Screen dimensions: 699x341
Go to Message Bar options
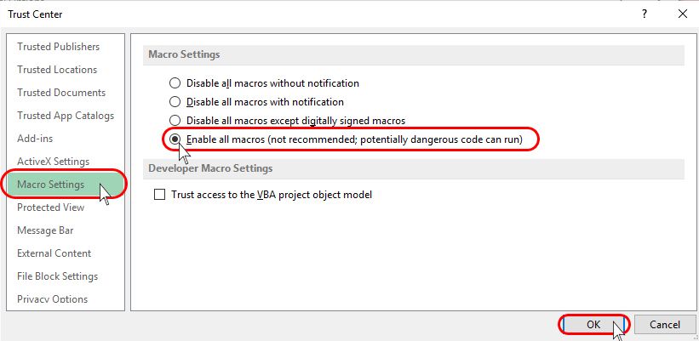tap(45, 230)
